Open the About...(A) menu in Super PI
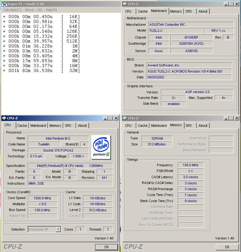Image resolution: width=241 pixels, height=252 pixels. pyautogui.click(x=33, y=10)
